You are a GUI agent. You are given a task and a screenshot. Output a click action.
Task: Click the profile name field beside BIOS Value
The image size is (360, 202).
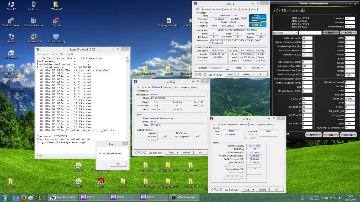tap(310, 33)
